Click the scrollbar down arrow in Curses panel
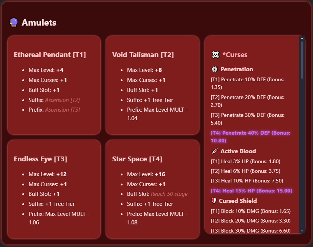Screen dimensions: 313x247 [x=302, y=230]
